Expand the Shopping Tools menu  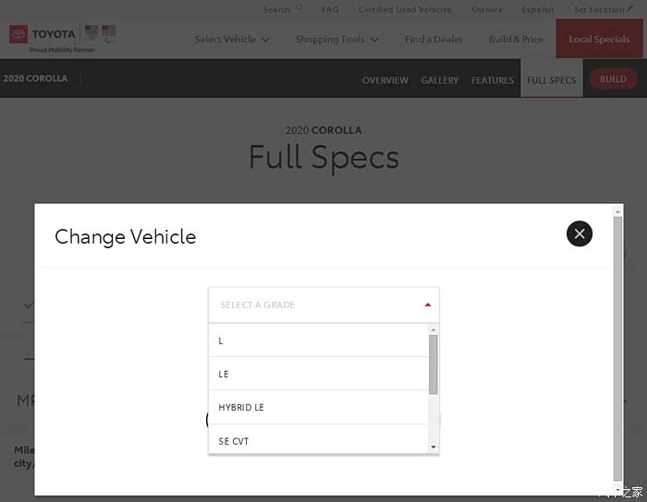click(x=337, y=40)
